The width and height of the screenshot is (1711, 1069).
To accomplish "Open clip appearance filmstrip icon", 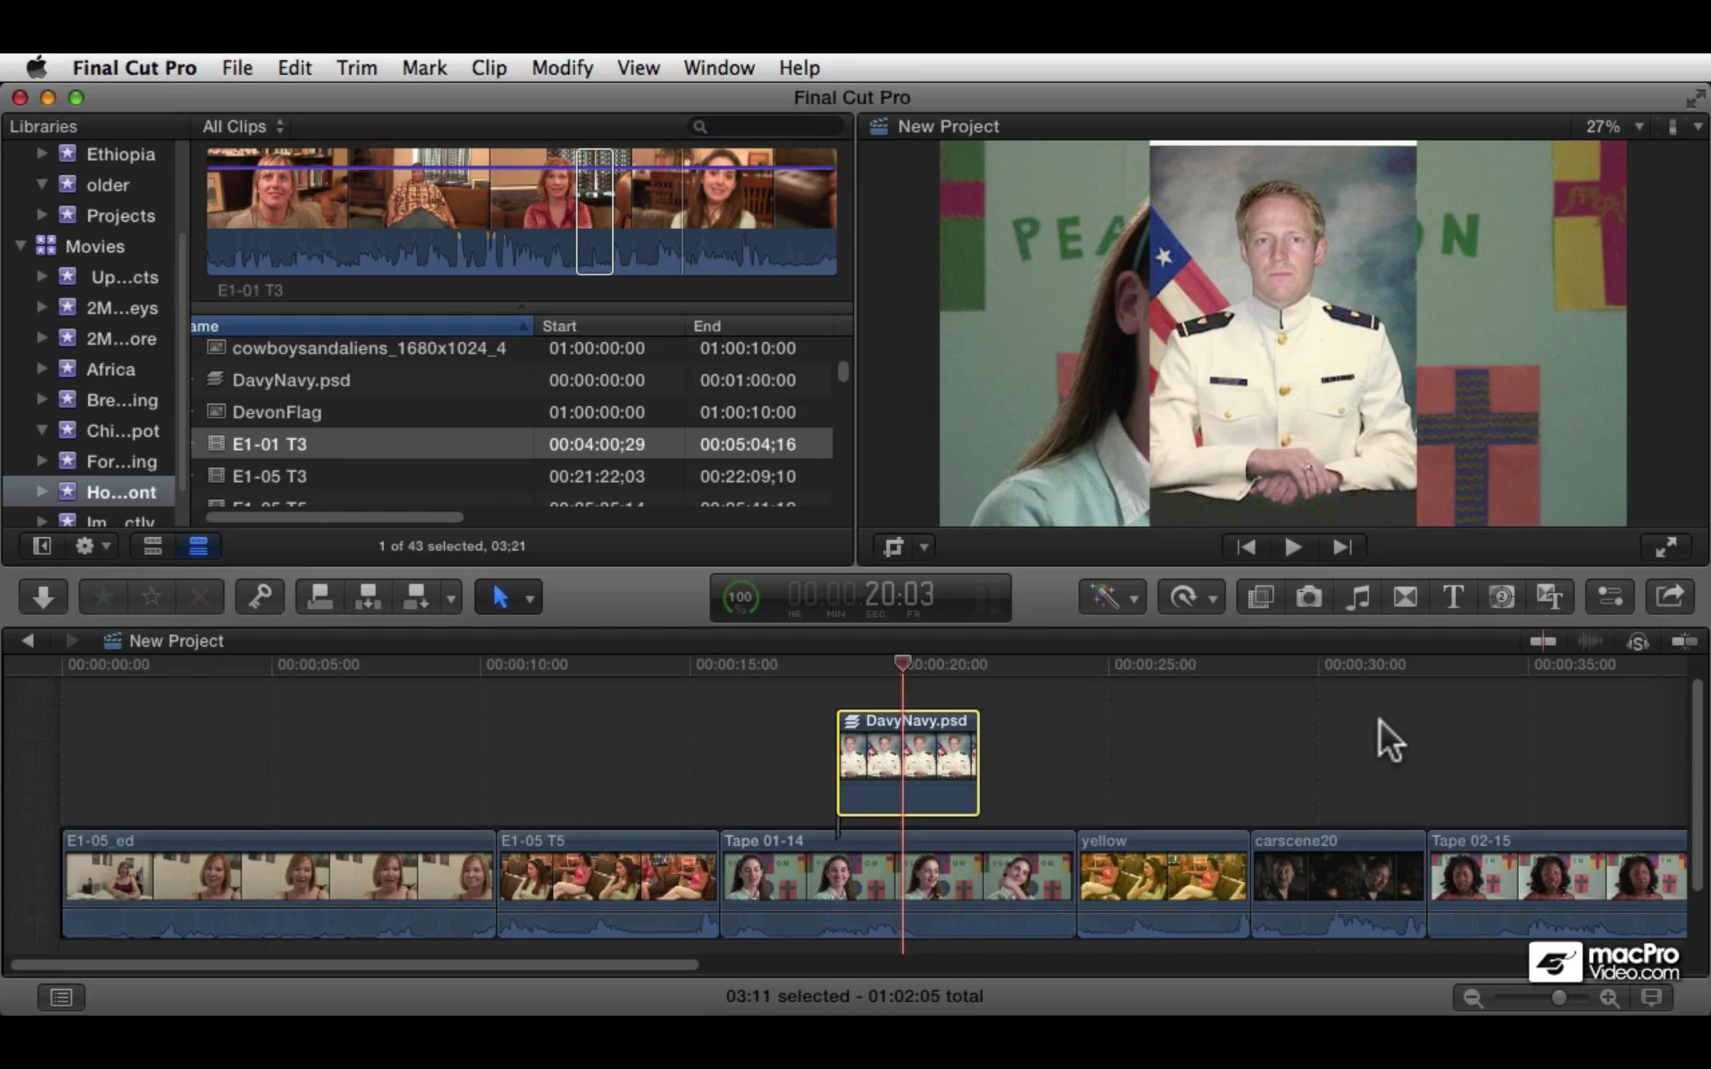I will tap(1651, 997).
